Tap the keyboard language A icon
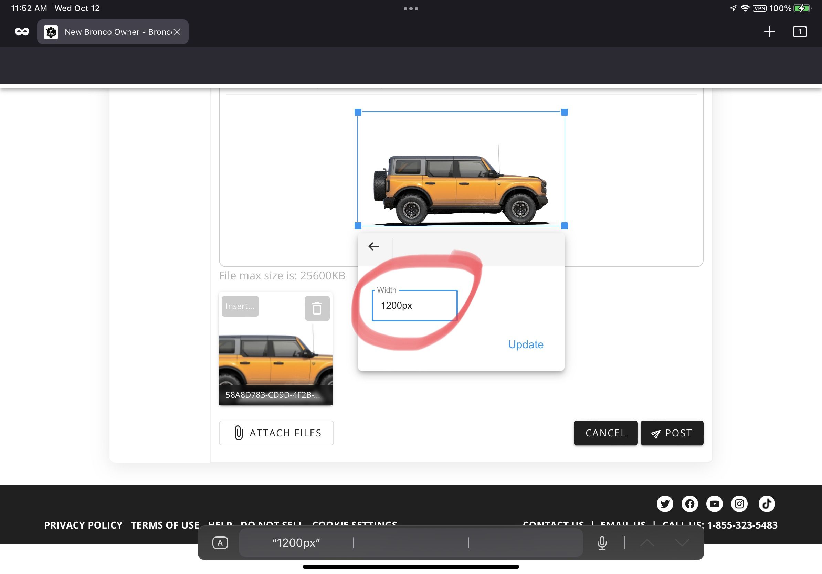 (220, 542)
